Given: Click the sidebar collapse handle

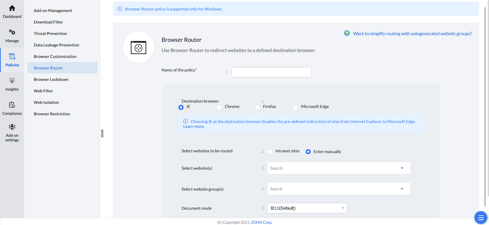Looking at the screenshot, I should pyautogui.click(x=102, y=133).
